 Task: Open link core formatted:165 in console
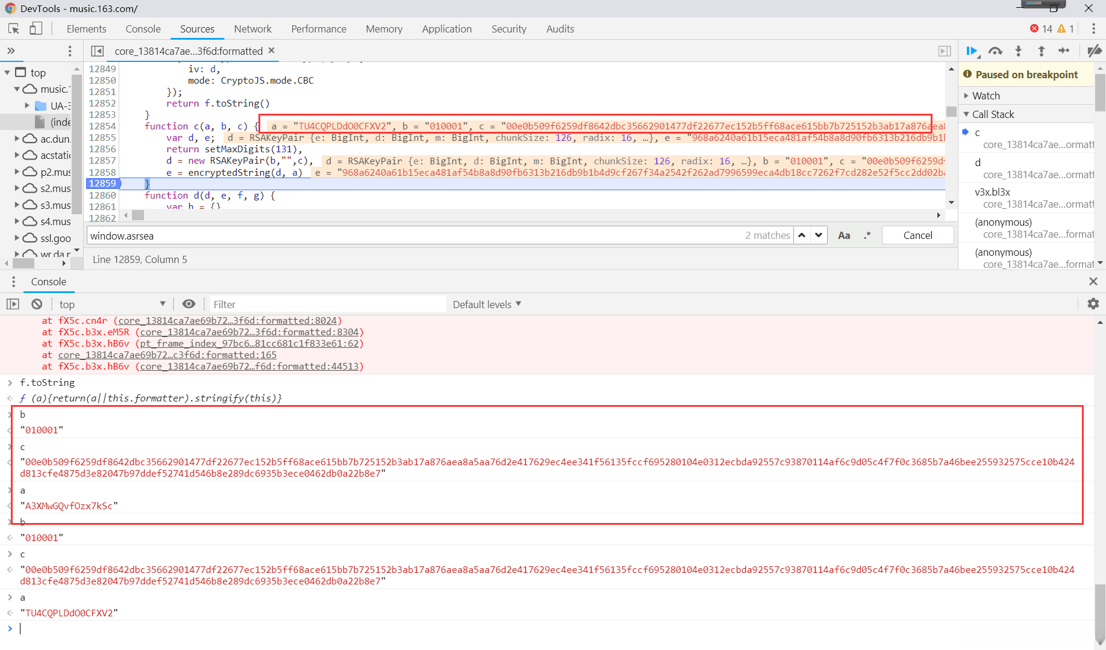tap(167, 355)
